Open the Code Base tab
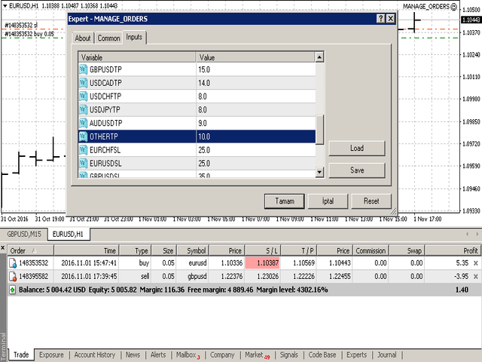 (x=322, y=355)
